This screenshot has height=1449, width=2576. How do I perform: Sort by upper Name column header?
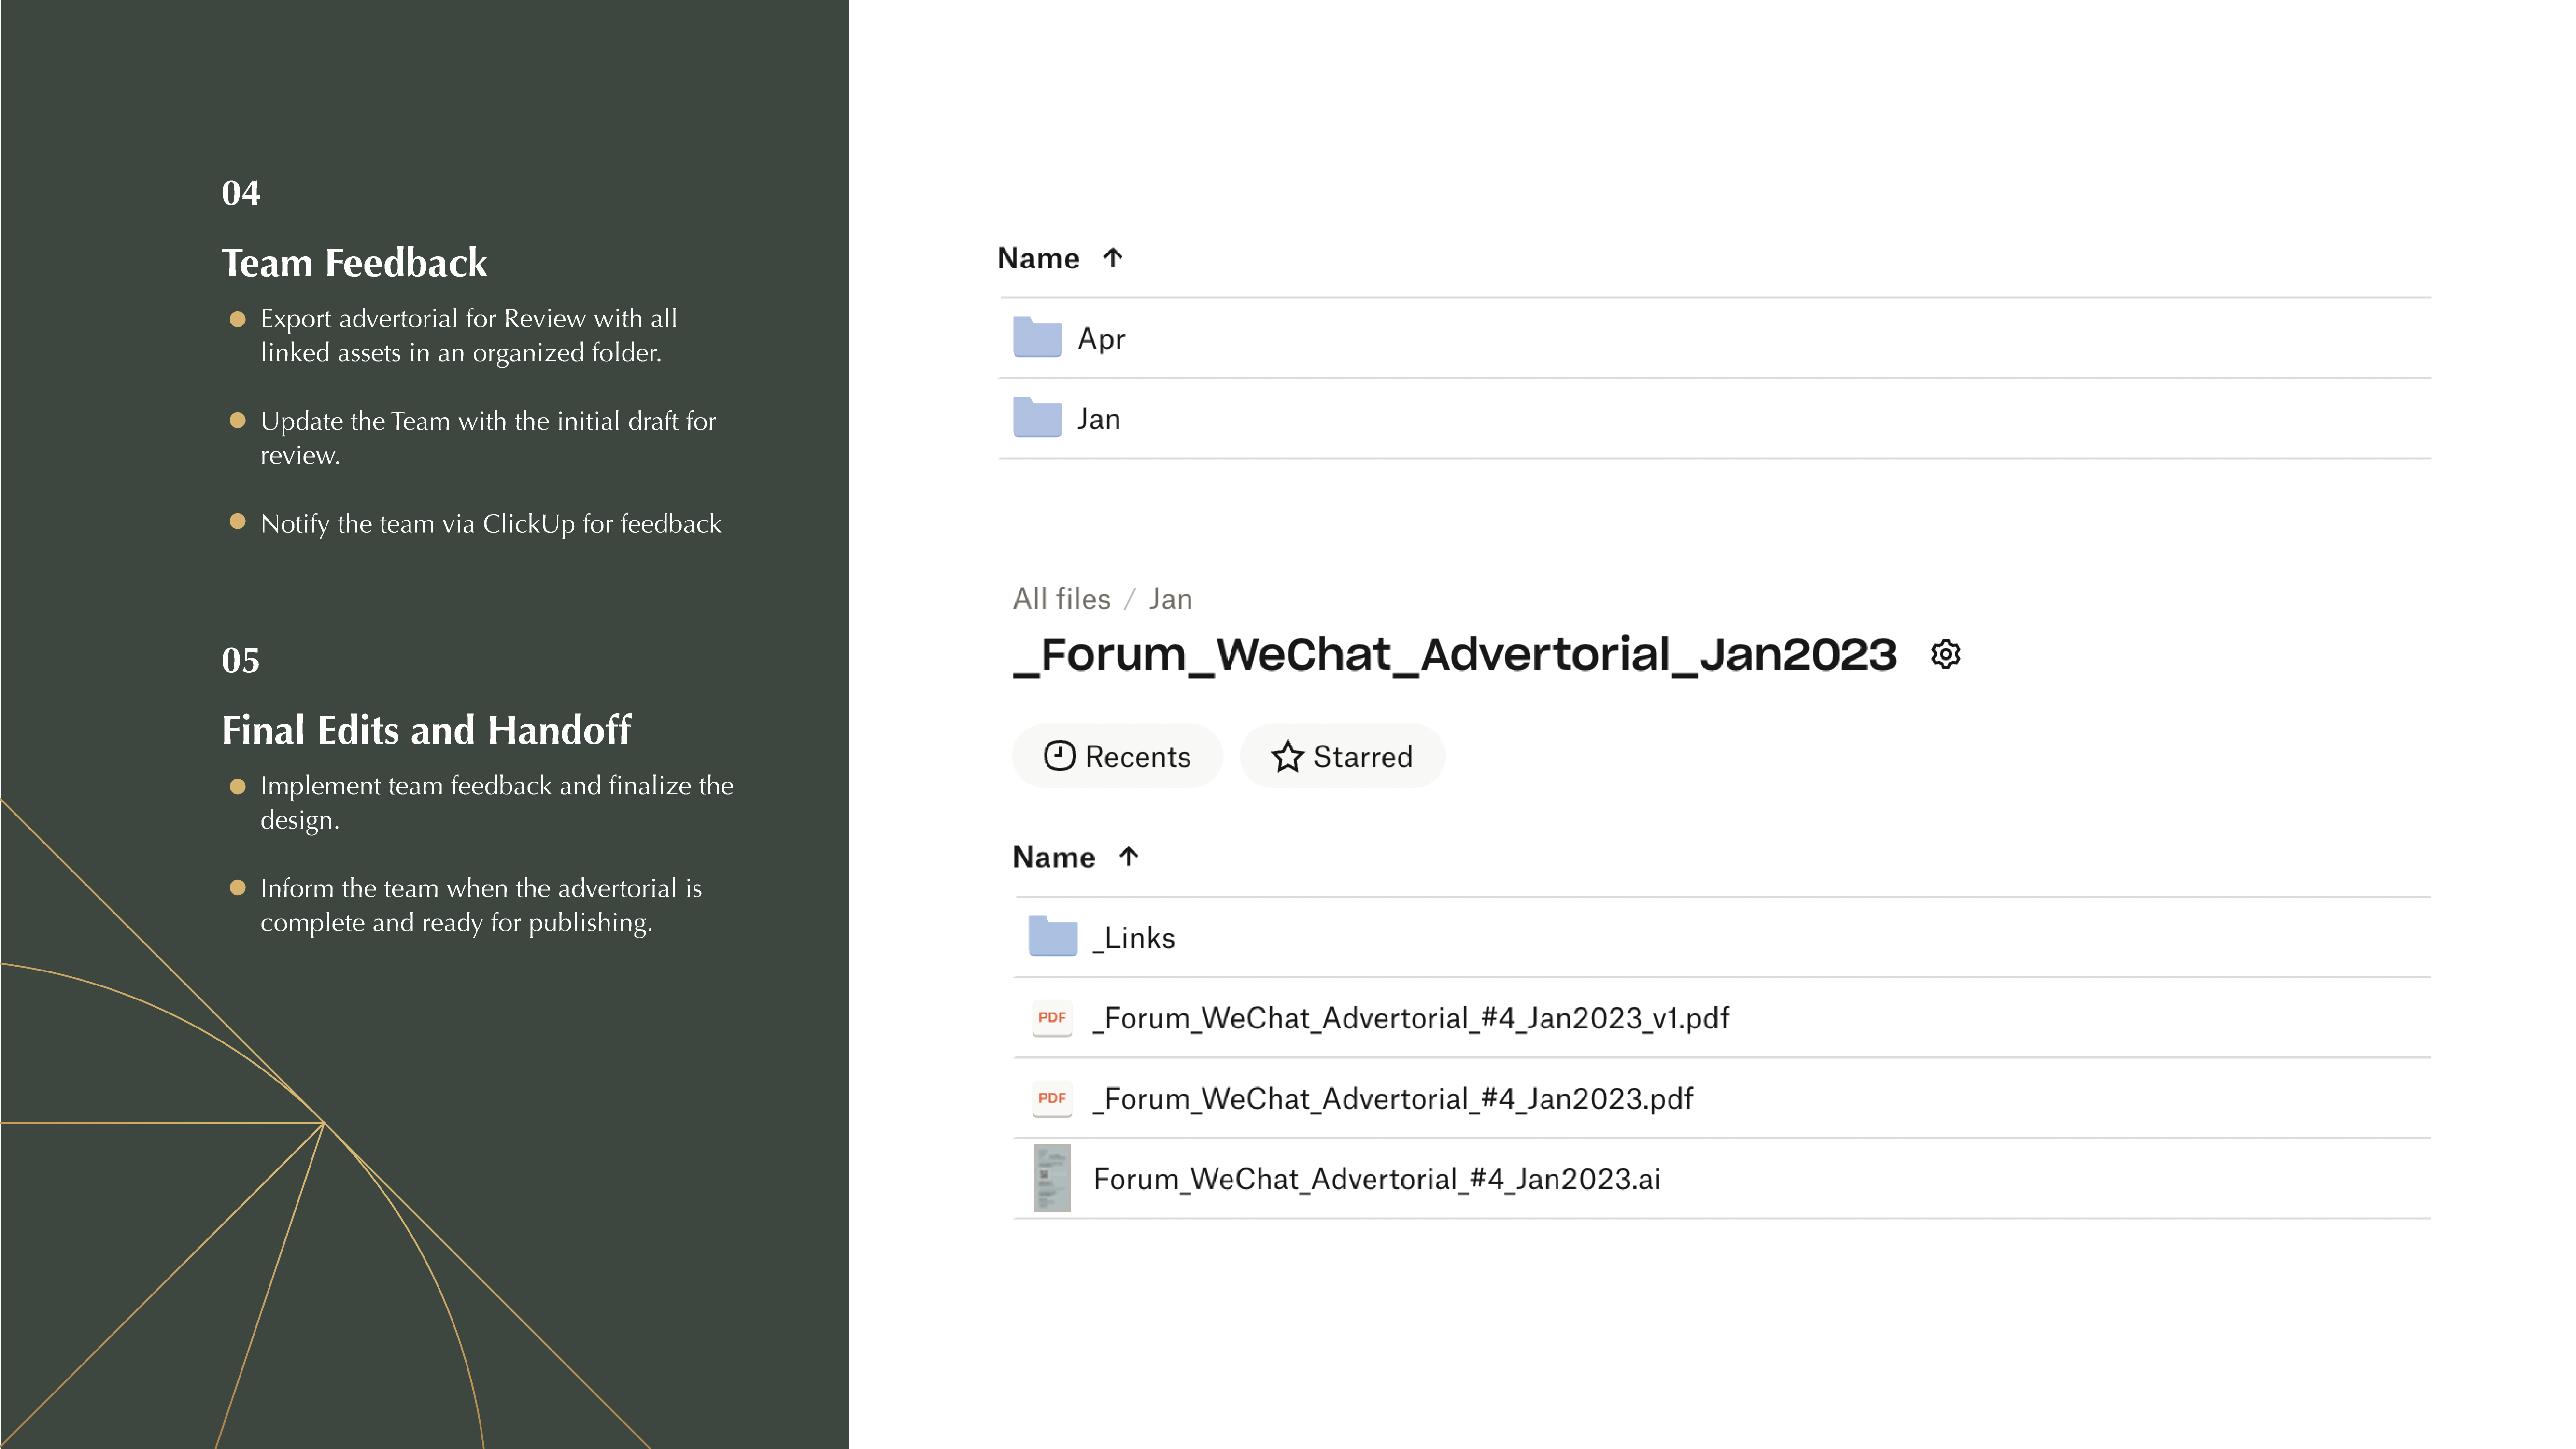point(1038,258)
